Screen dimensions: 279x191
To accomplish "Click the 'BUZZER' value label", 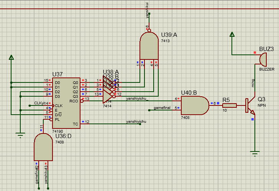I will (267, 69).
